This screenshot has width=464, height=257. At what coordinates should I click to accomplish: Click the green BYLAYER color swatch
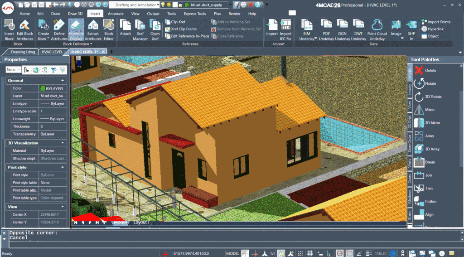pos(43,88)
